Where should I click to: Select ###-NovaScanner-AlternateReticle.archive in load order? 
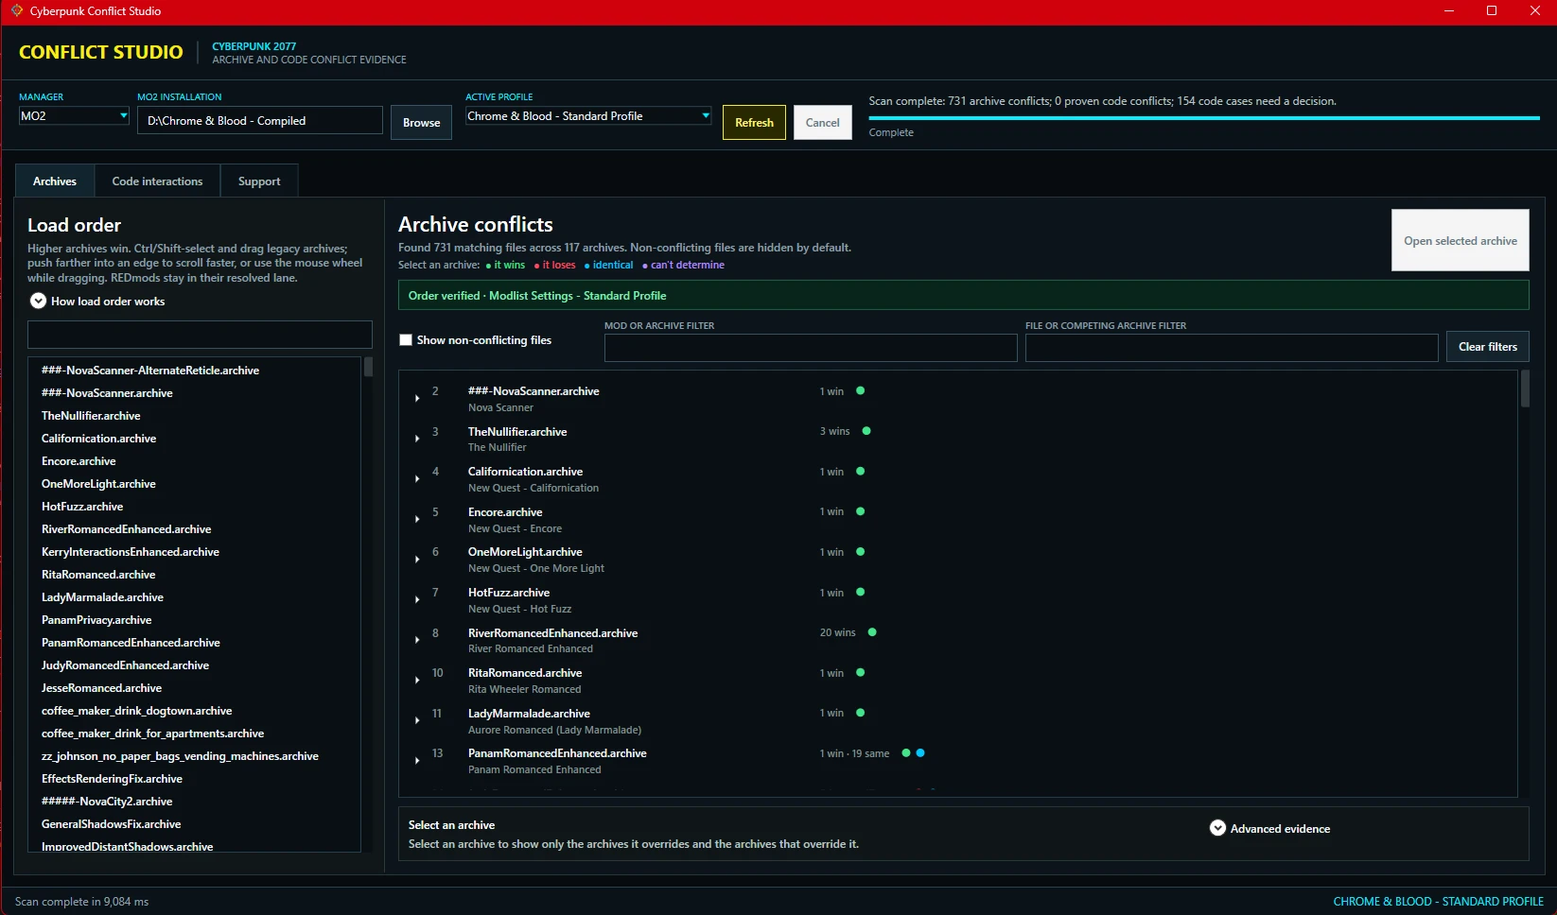(195, 371)
